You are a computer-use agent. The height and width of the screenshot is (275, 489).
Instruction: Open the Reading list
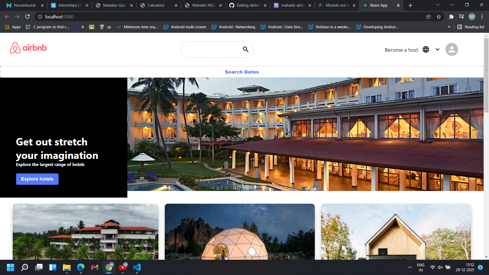[x=471, y=27]
